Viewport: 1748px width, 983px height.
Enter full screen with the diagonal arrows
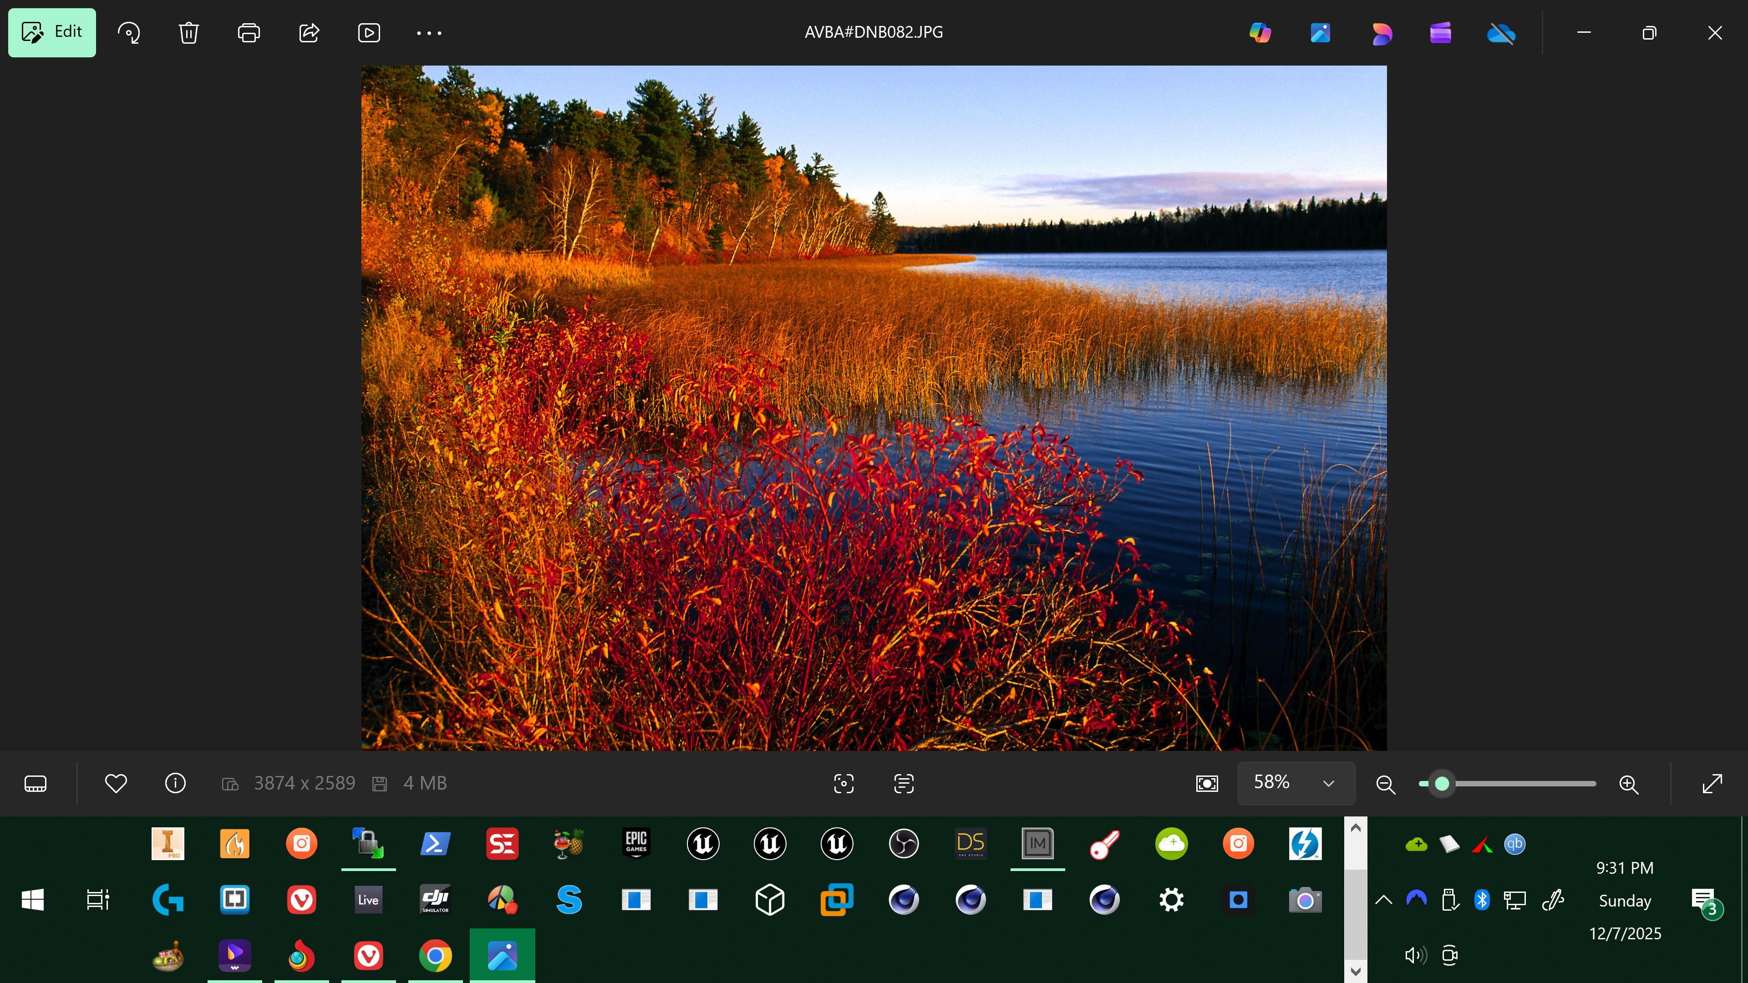pyautogui.click(x=1712, y=784)
